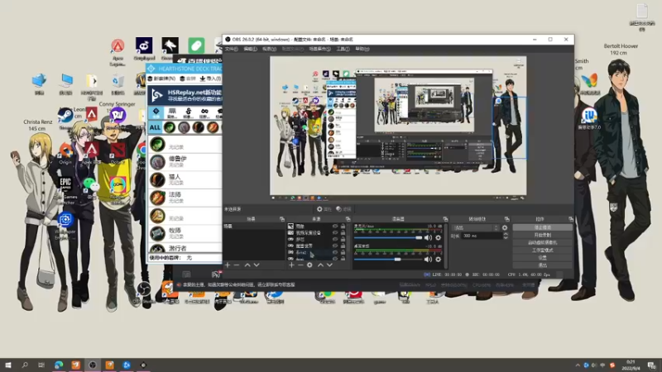This screenshot has height=372, width=662.
Task: Mute the second audio mixer channel
Action: [428, 260]
